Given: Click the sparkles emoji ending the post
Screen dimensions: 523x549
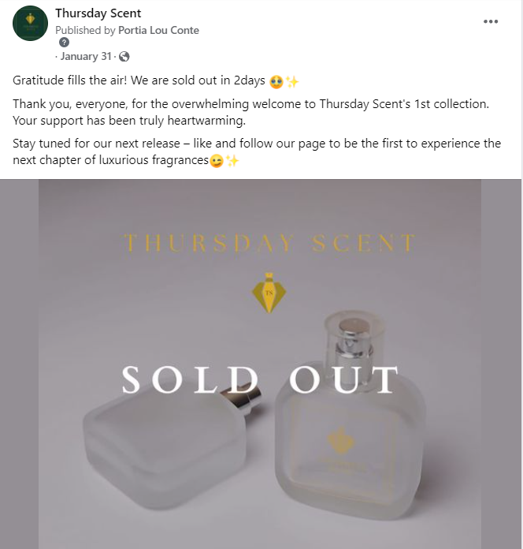Looking at the screenshot, I should click(232, 161).
